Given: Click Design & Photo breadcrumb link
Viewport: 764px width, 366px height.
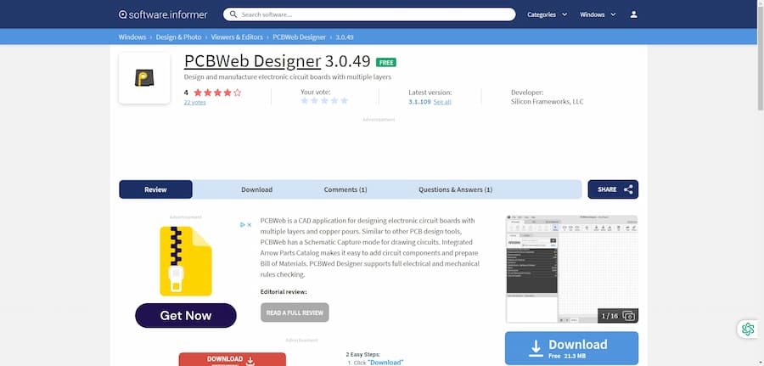Looking at the screenshot, I should click(178, 37).
